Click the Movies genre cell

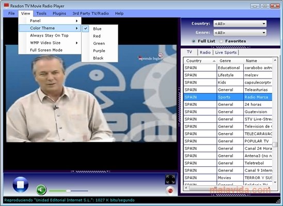(x=230, y=178)
